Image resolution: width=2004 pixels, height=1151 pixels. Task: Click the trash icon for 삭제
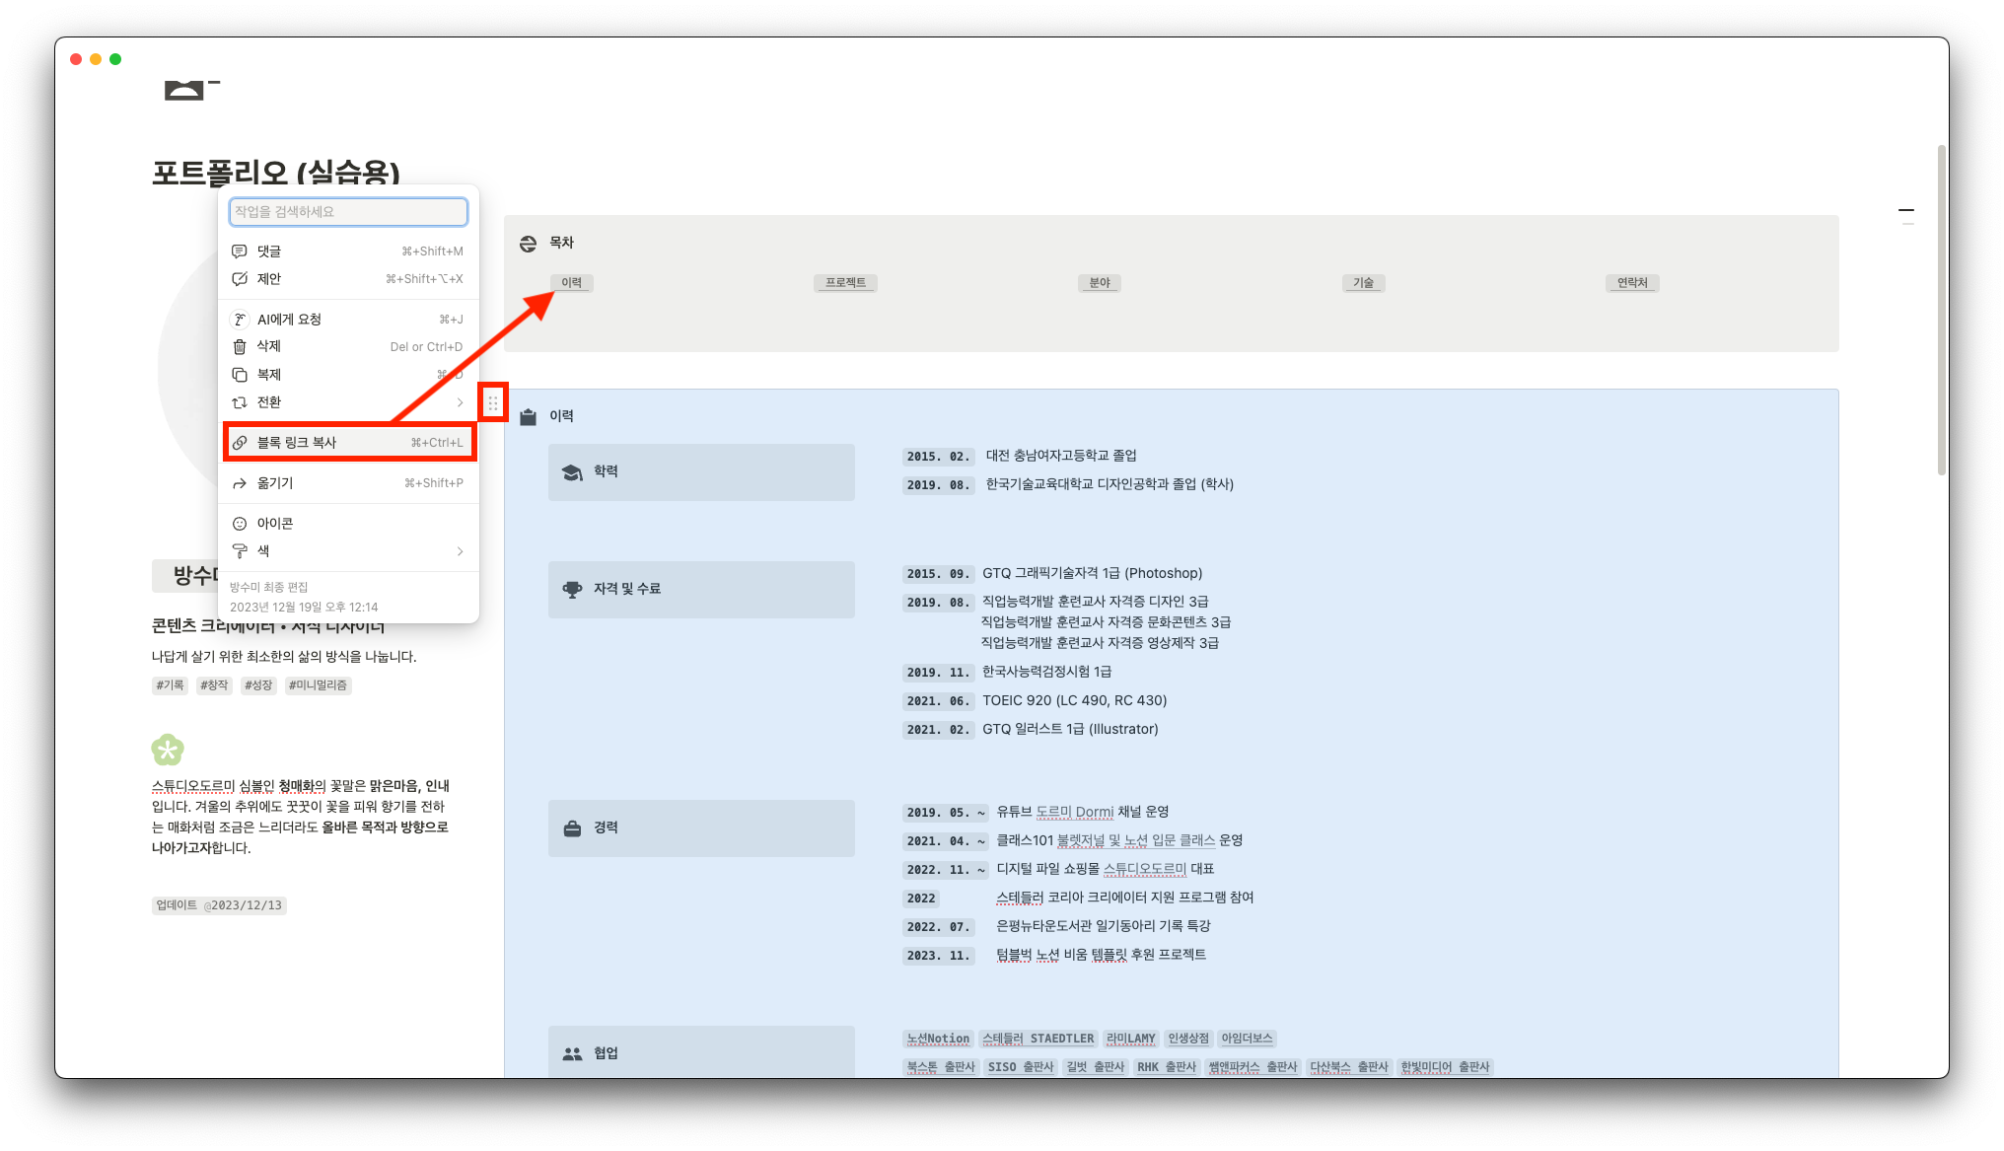click(x=240, y=346)
